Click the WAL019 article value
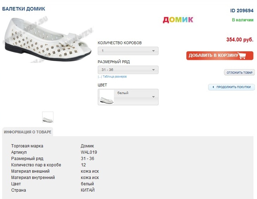 pos(89,152)
